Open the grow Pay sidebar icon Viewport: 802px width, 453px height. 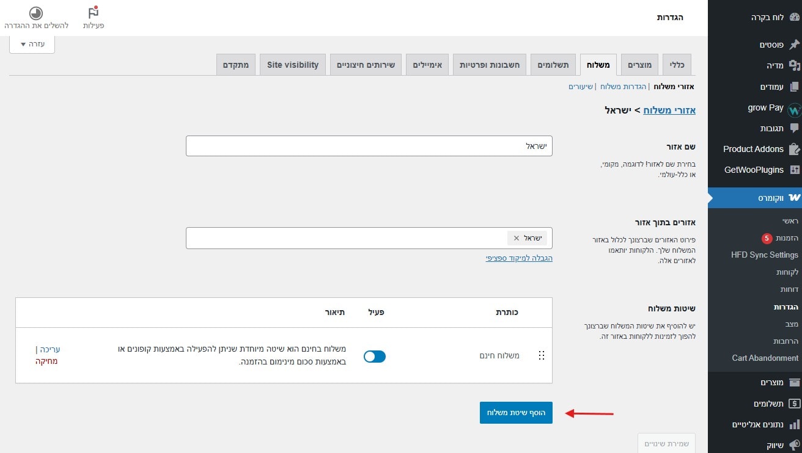tap(794, 110)
